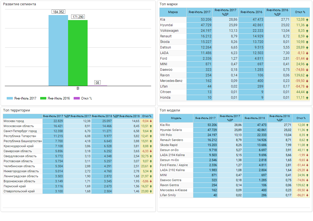The image size is (313, 221).
Task: Click the Янв-Июль 2017 header in Топ марки table
Action: 199,12
